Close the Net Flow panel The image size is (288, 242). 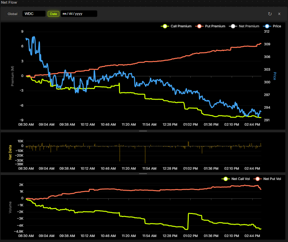coord(279,14)
